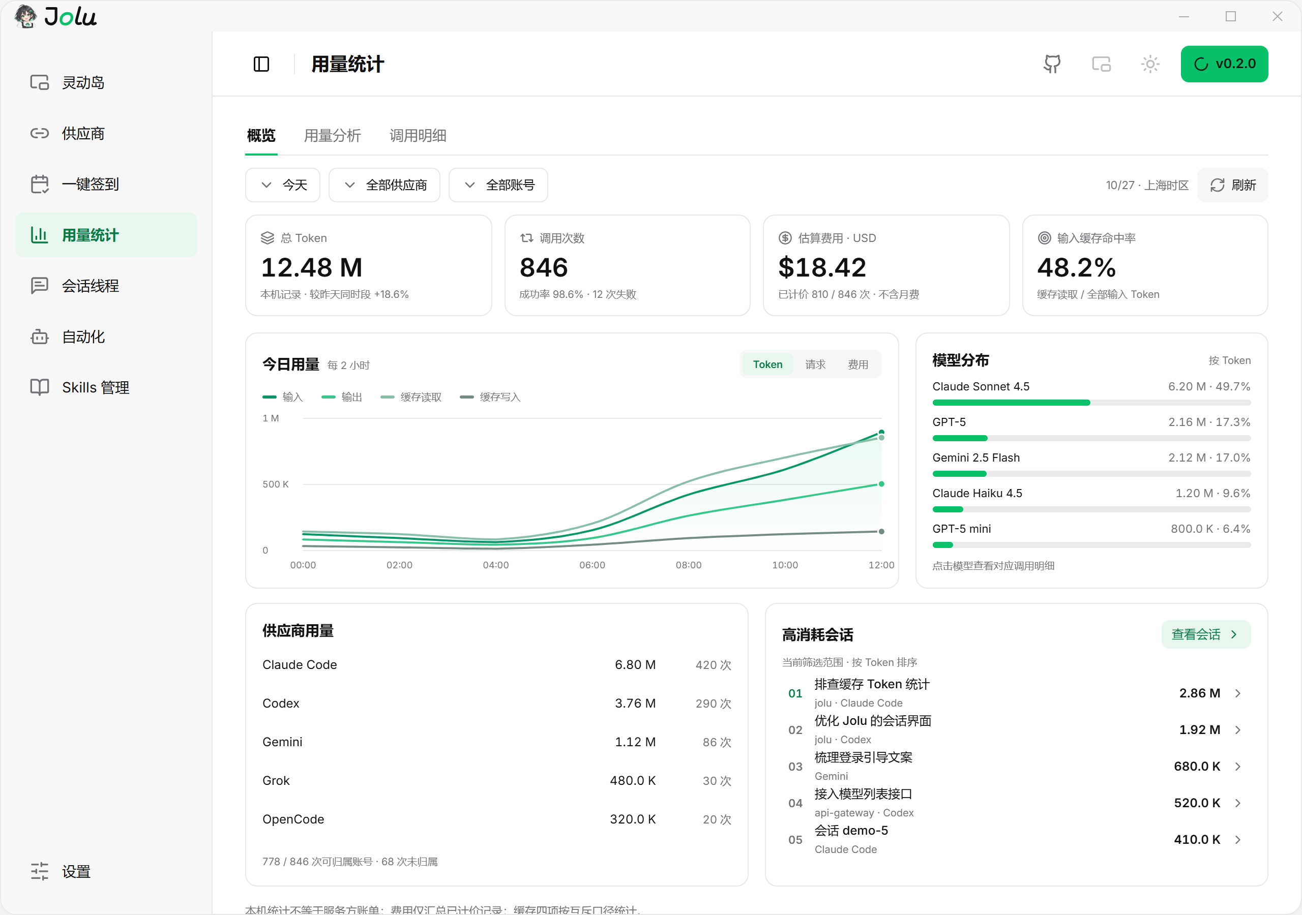
Task: Click the v0.2.0 version button
Action: click(x=1224, y=64)
